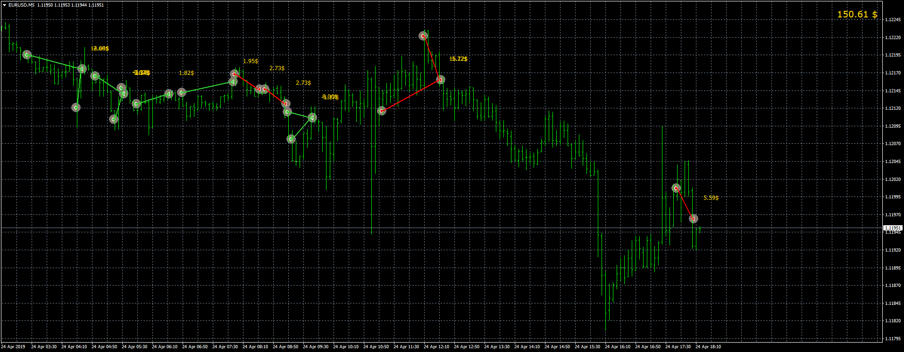
Task: Click price scale label 1.11820
Action: click(893, 321)
